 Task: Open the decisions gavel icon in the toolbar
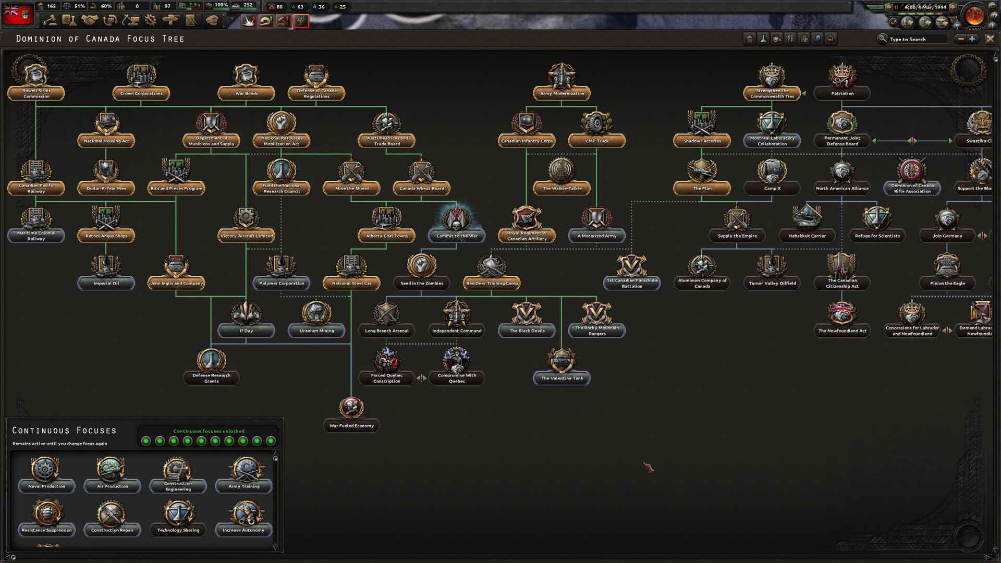click(x=52, y=21)
